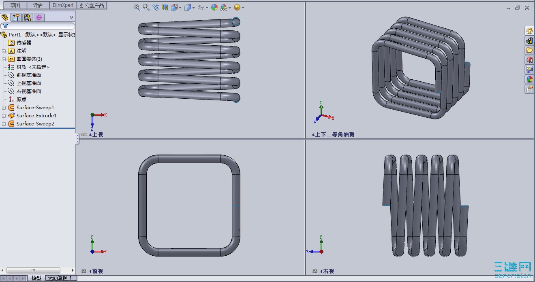Expand the Surface-Extrude1 feature node
Image resolution: width=535 pixels, height=282 pixels.
4,116
